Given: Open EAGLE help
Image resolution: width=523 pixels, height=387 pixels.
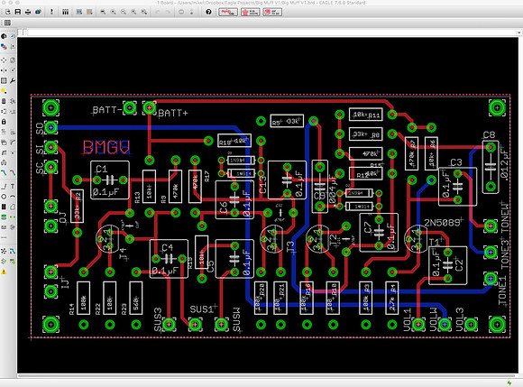Looking at the screenshot, I should click(x=208, y=12).
